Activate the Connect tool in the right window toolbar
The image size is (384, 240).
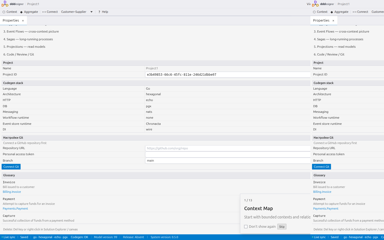(x=361, y=12)
